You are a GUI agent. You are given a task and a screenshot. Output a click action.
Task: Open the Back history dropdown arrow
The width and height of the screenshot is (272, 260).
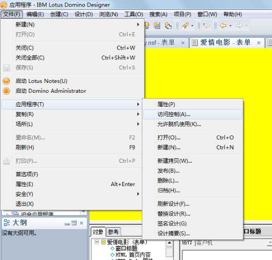[x=230, y=26]
